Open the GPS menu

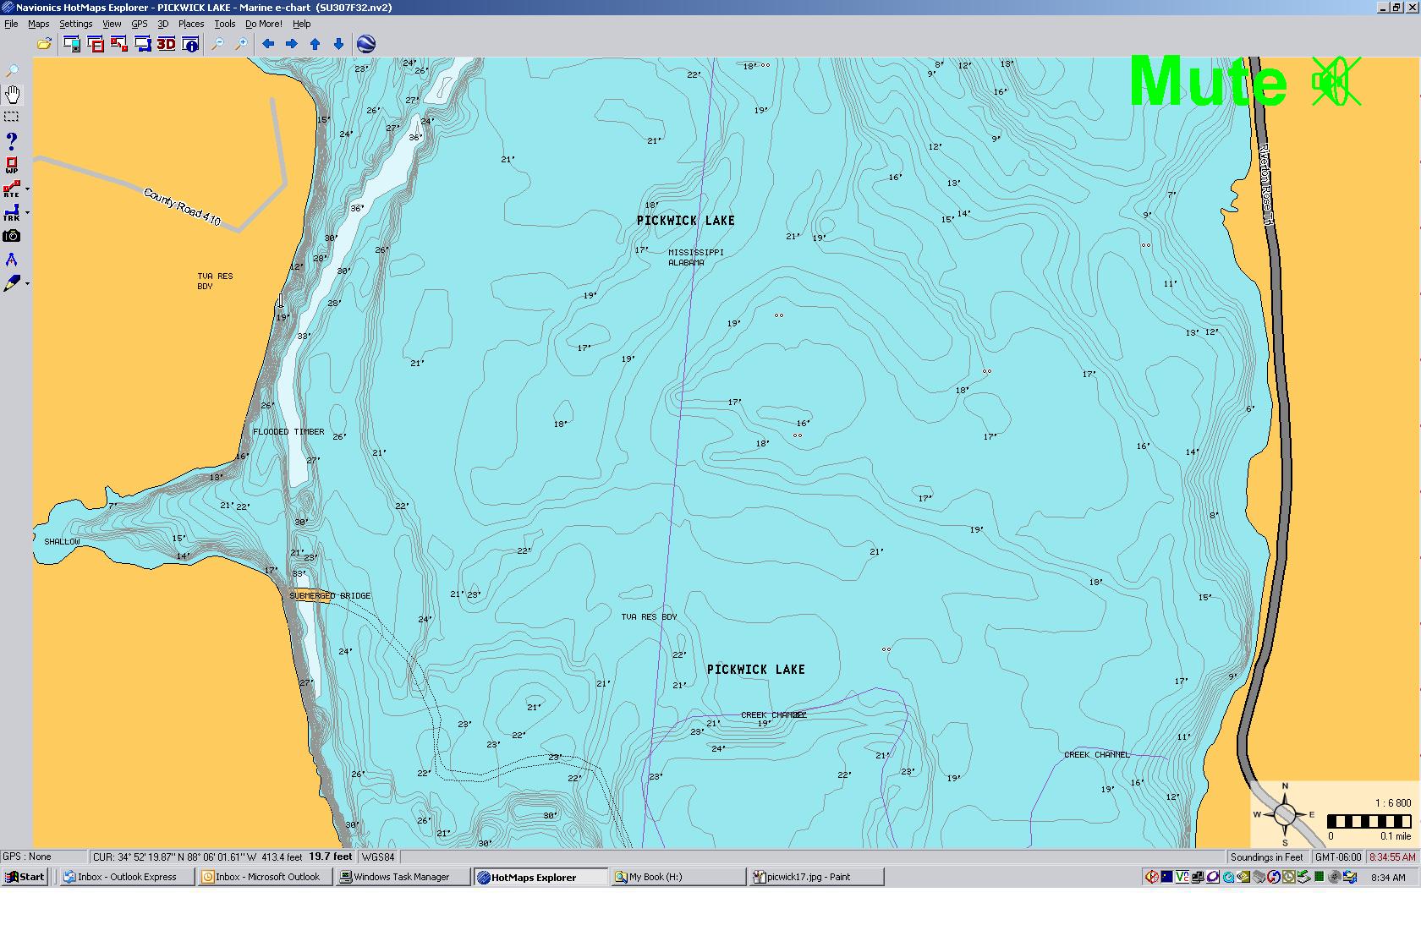(139, 24)
